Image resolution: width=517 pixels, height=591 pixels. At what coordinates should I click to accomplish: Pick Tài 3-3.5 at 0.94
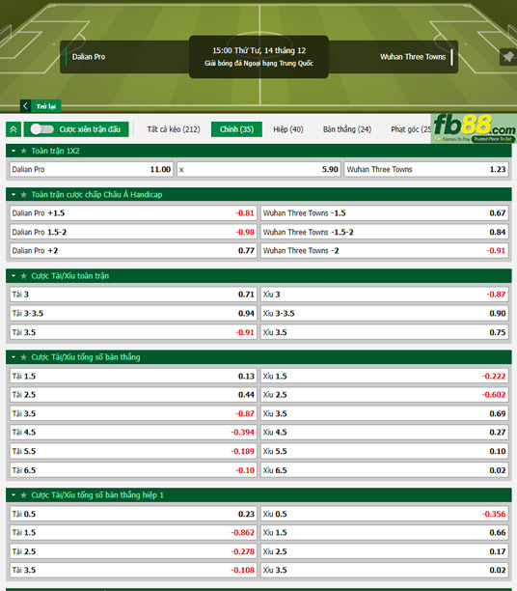point(133,313)
